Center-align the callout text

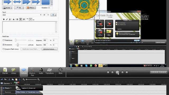click(x=21, y=19)
